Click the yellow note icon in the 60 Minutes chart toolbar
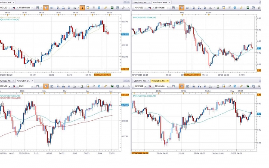This screenshot has width=269, height=168. click(x=224, y=86)
